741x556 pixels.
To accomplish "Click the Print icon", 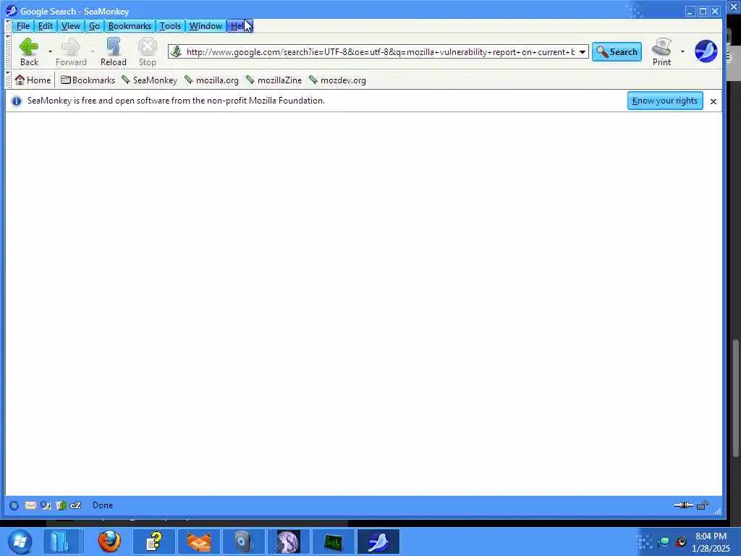I will (x=661, y=47).
